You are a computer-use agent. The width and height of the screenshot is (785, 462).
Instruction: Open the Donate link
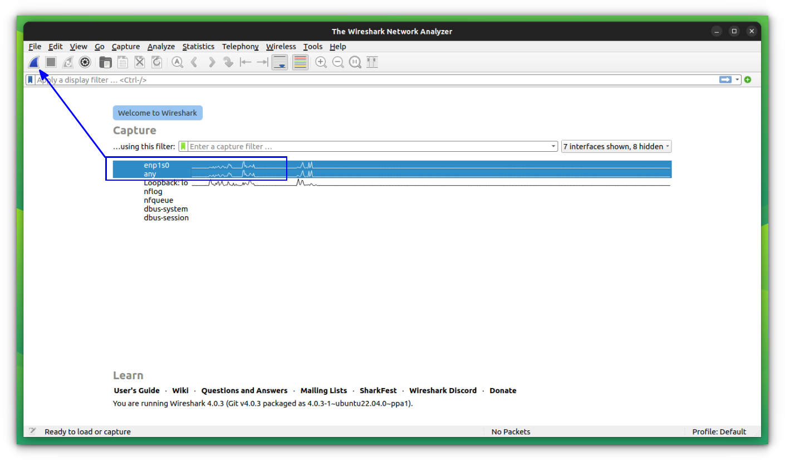tap(503, 391)
